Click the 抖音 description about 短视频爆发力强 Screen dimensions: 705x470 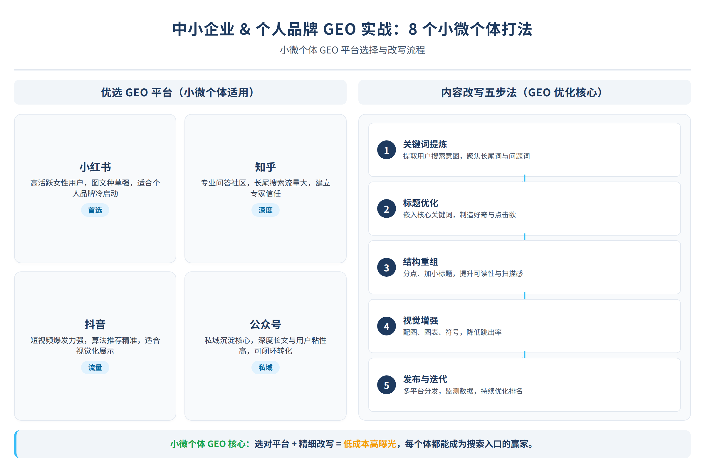click(x=95, y=345)
